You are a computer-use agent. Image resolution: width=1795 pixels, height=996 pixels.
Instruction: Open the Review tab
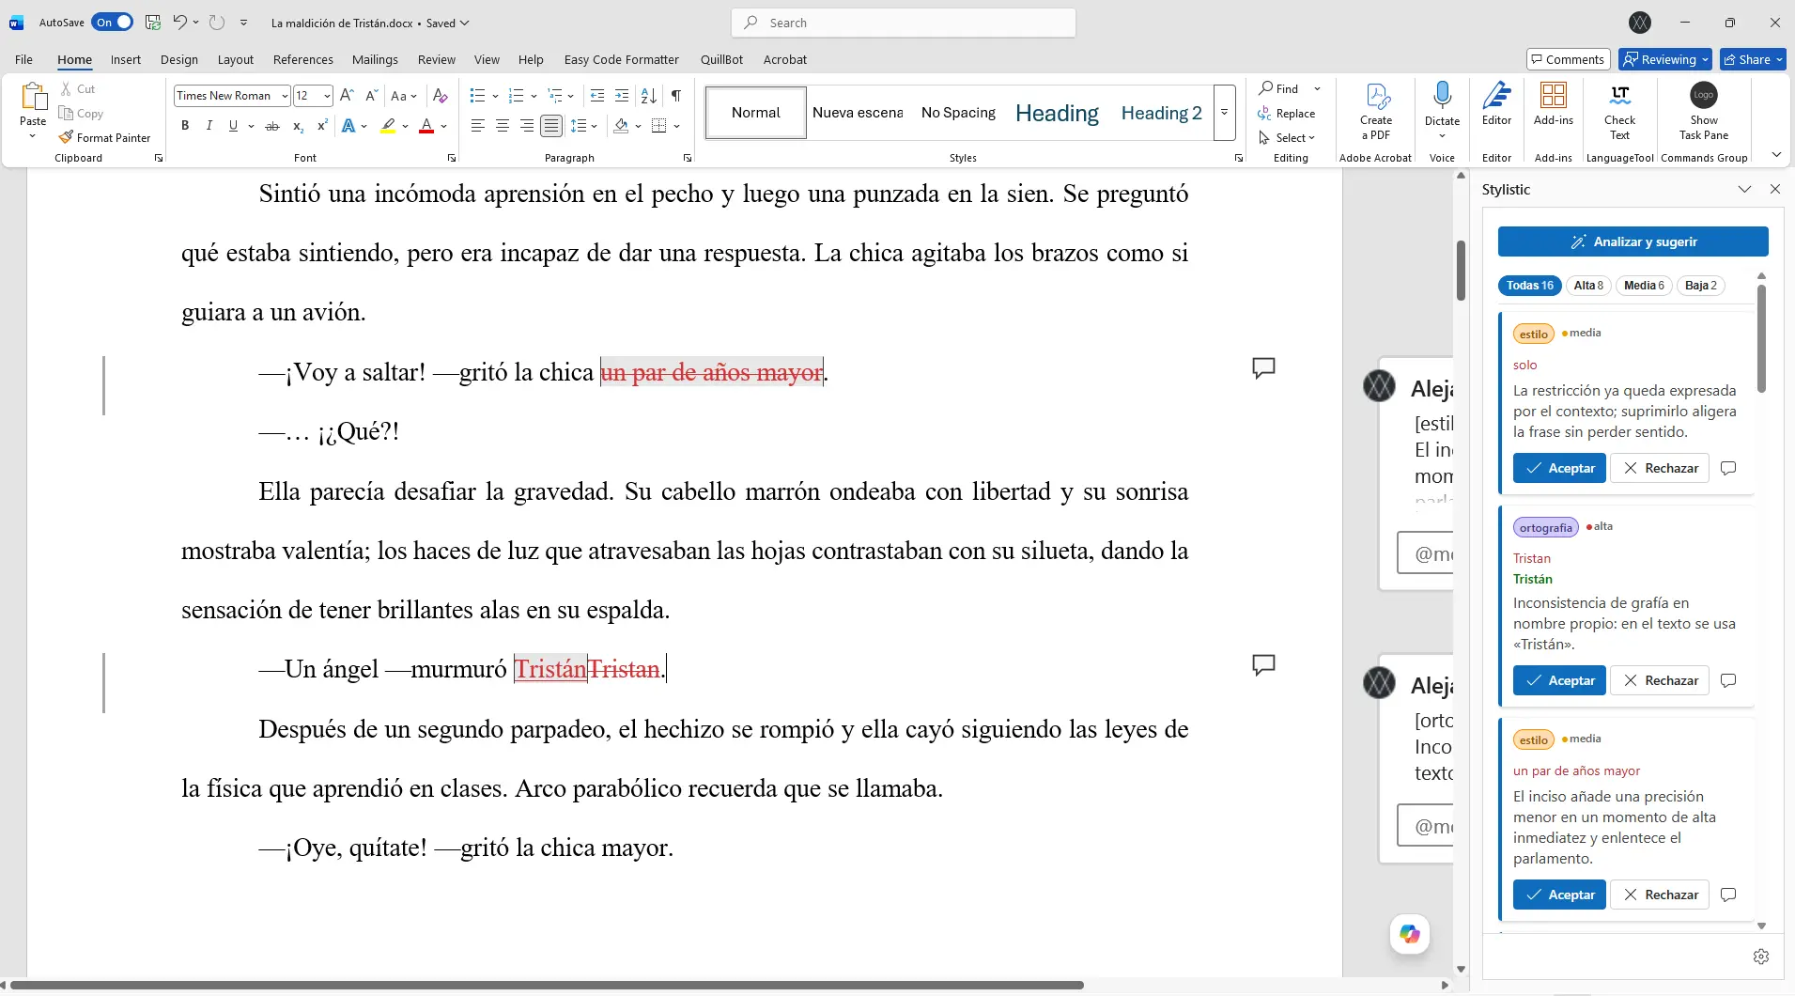pyautogui.click(x=437, y=59)
